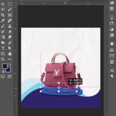Select the Gradient tool
The height and width of the screenshot is (116, 116).
click(3, 37)
